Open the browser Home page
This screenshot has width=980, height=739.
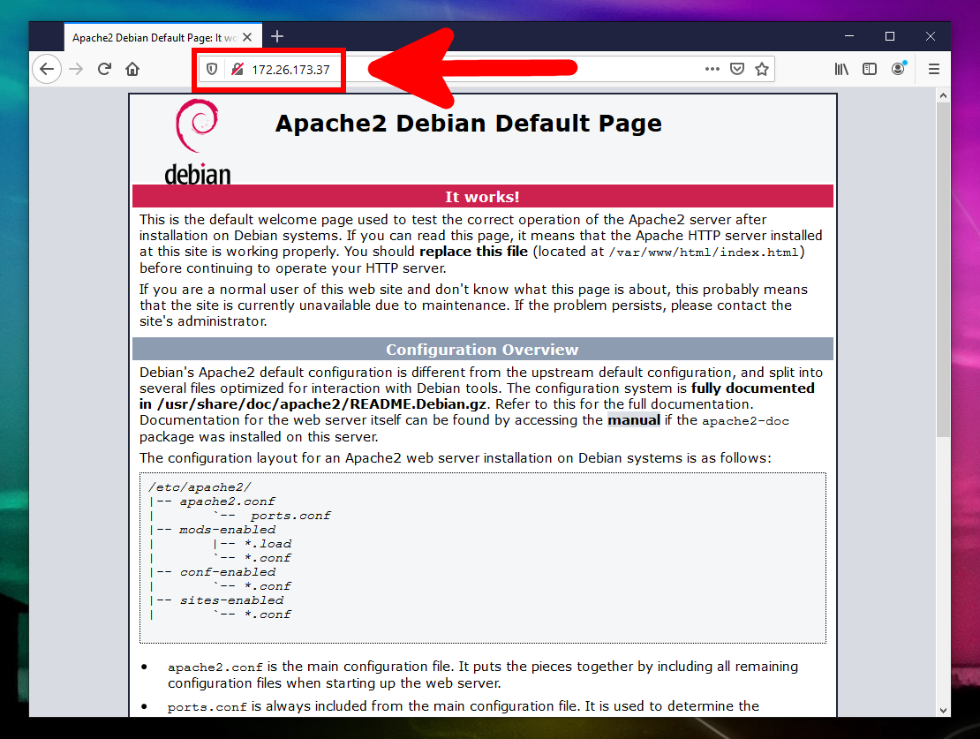(132, 69)
